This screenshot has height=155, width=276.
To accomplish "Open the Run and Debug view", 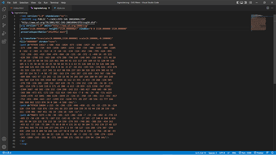I will pos(4,33).
